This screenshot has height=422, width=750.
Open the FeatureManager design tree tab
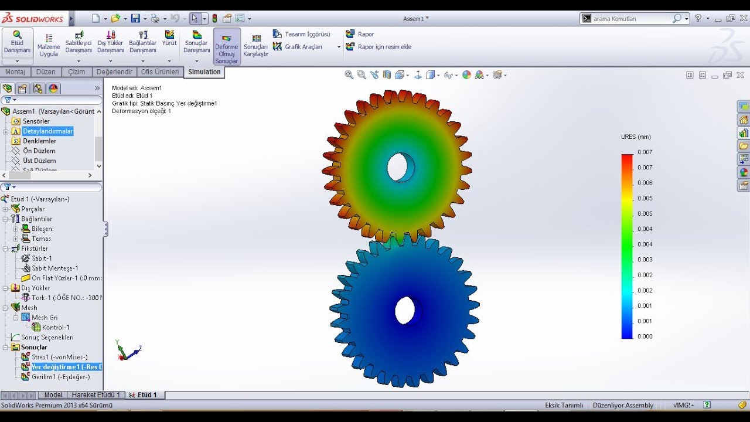[x=7, y=89]
